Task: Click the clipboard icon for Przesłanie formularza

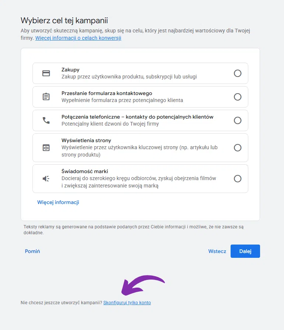Action: pos(46,97)
